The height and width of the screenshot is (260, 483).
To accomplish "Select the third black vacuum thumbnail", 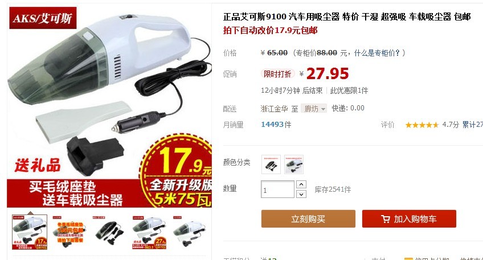I will pyautogui.click(x=110, y=232).
